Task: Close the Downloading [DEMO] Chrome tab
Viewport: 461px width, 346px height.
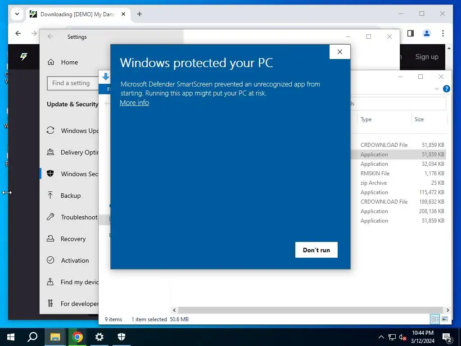Action: 123,14
